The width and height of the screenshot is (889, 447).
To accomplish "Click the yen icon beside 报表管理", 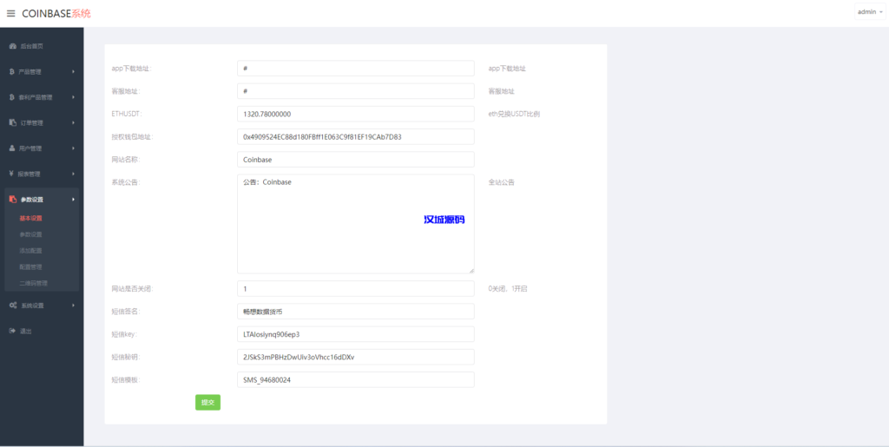I will click(x=11, y=174).
